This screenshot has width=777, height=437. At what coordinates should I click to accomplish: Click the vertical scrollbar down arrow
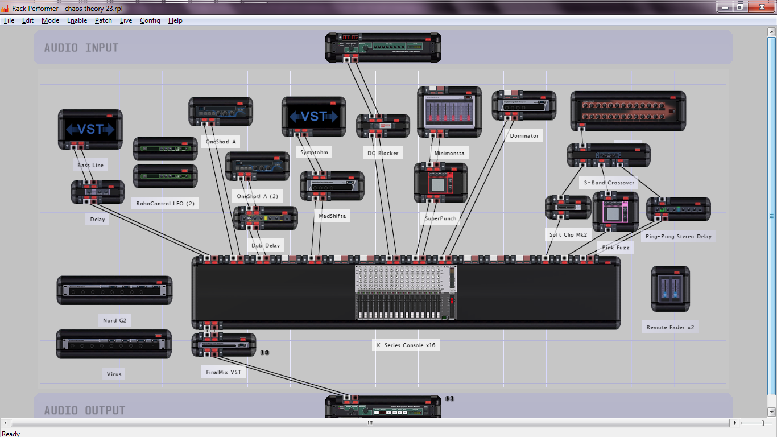[772, 411]
